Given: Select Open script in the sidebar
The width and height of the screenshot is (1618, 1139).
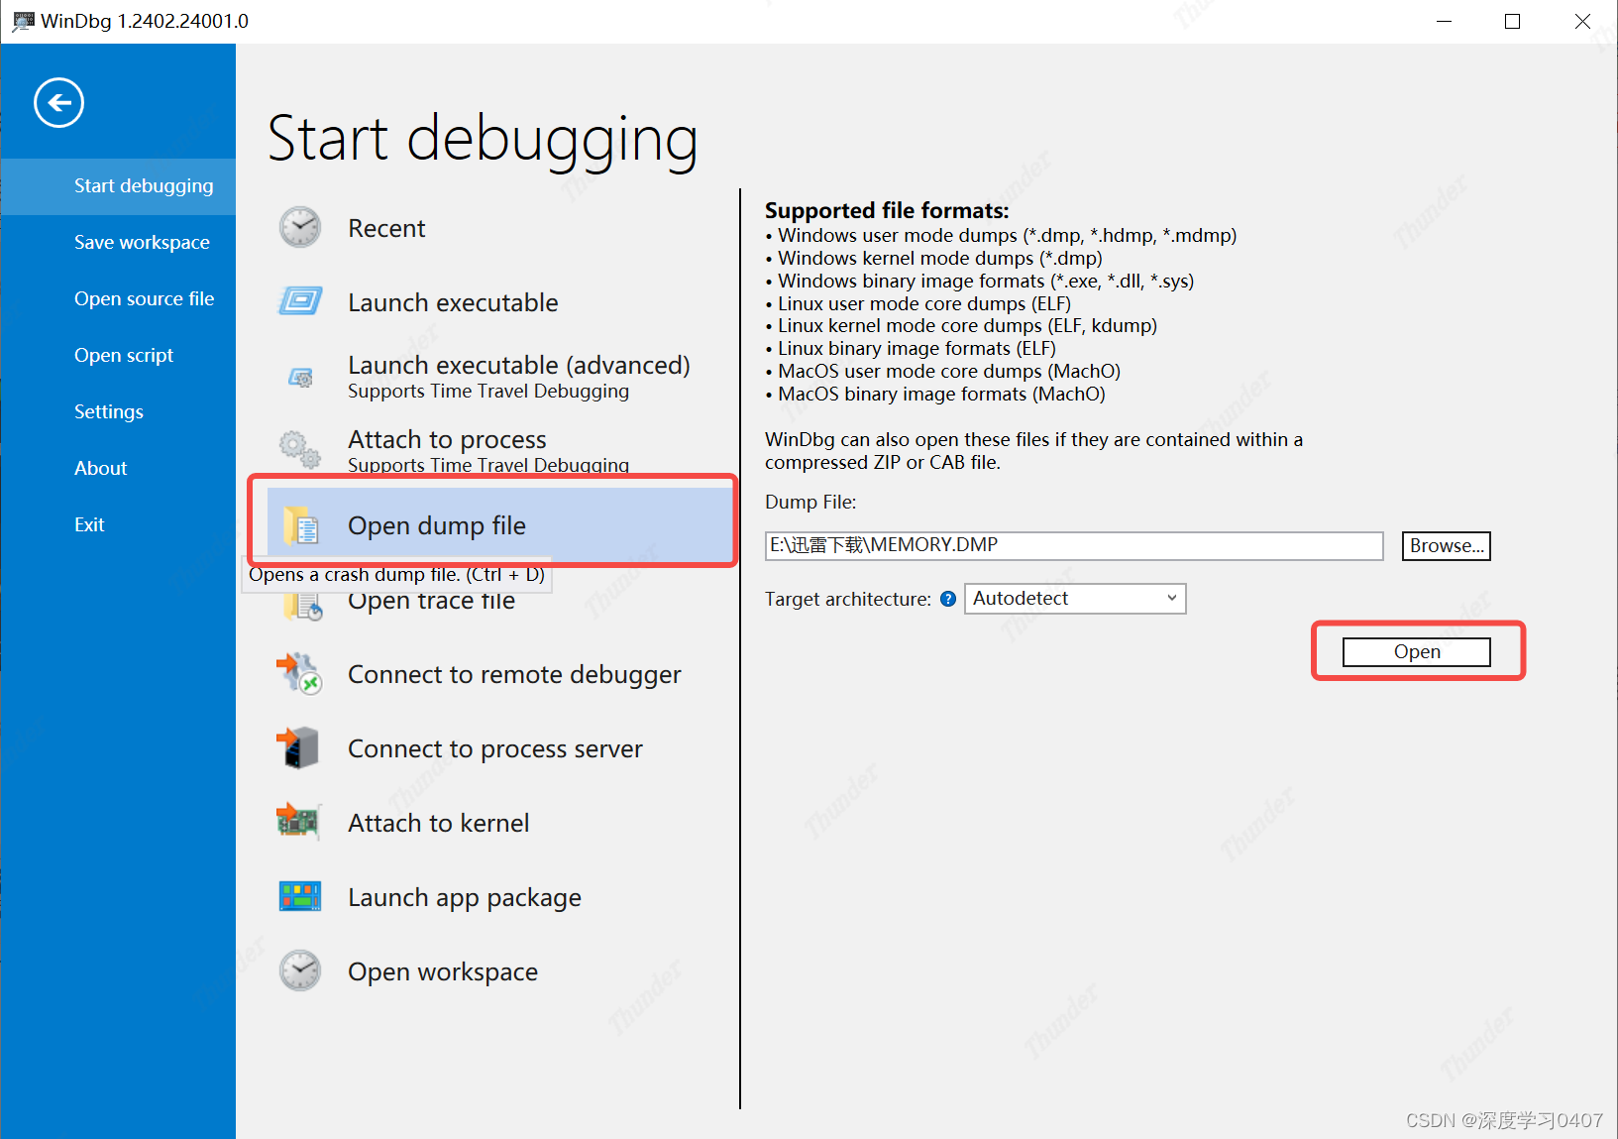Looking at the screenshot, I should point(124,355).
